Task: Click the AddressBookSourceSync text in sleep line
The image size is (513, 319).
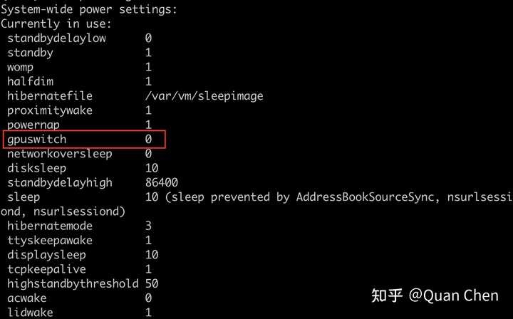Action: [x=365, y=197]
